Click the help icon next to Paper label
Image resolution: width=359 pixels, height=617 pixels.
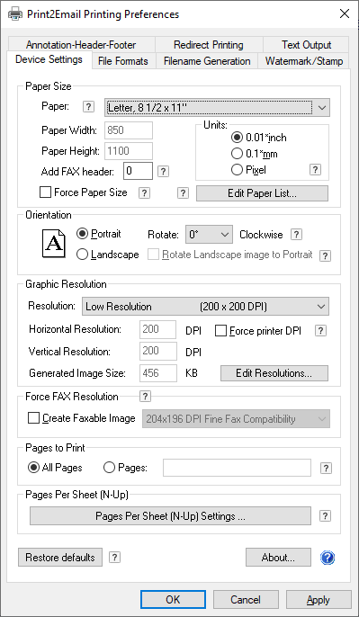(x=89, y=107)
